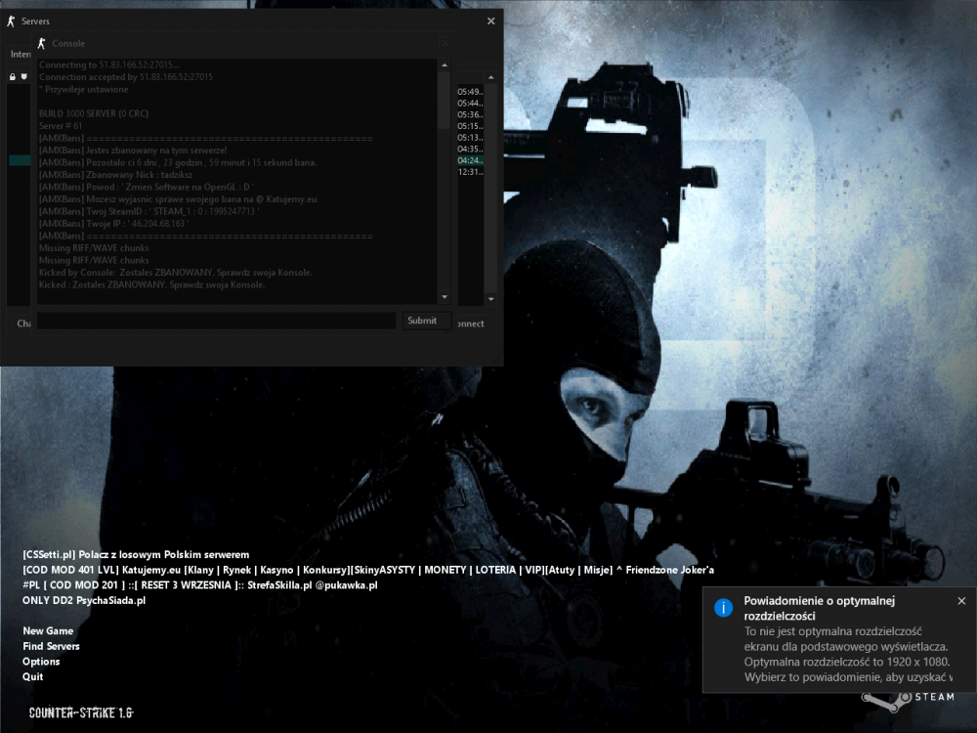
Task: Click console line 'BUILD 3000 SERVER (0 CRC)'
Action: point(94,113)
